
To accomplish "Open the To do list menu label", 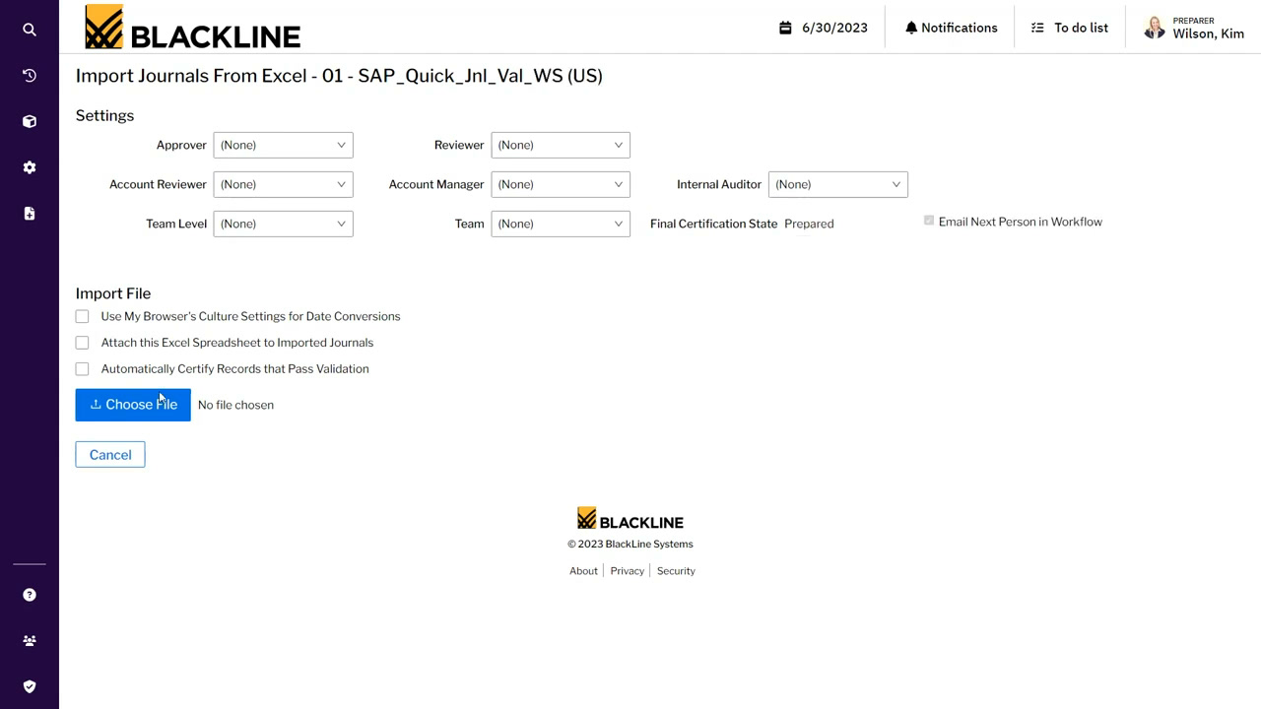I will point(1081,28).
